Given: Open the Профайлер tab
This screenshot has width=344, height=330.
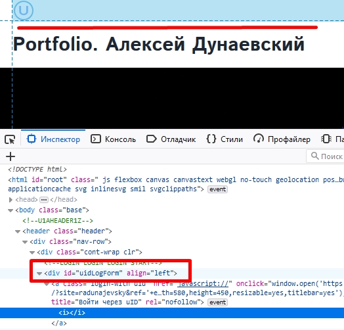Looking at the screenshot, I should click(x=282, y=139).
